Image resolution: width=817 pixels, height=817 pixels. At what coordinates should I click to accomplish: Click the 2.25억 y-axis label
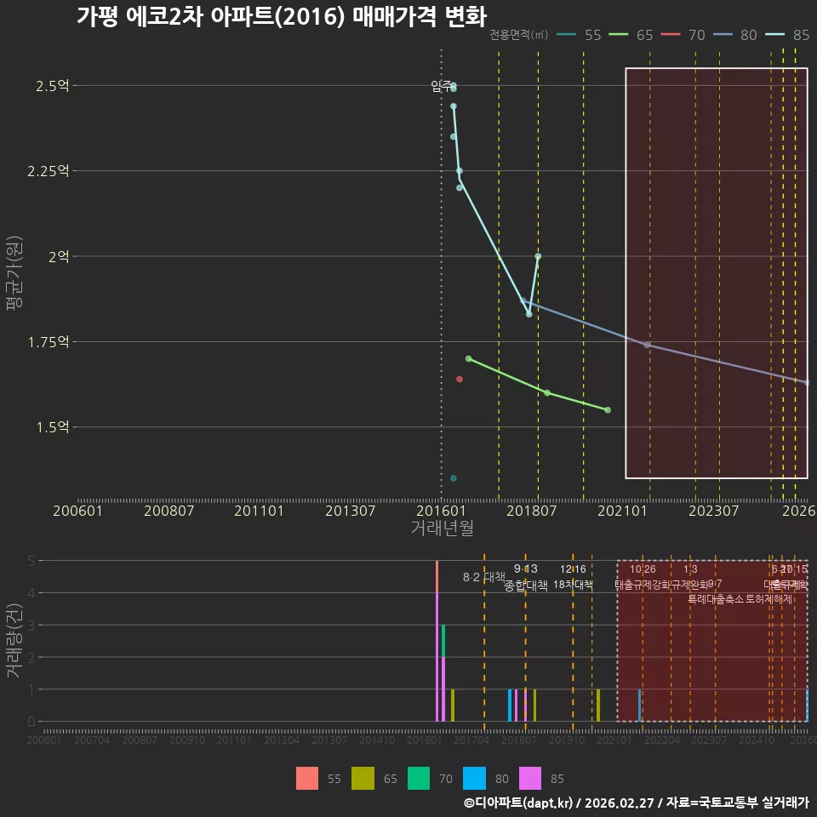pyautogui.click(x=48, y=171)
